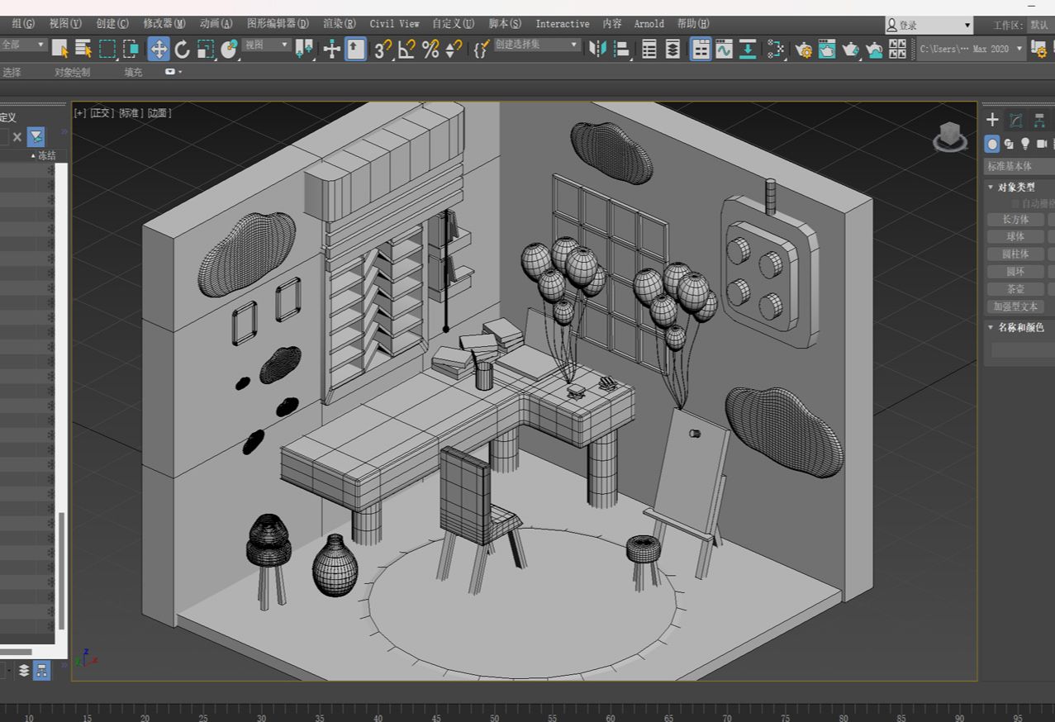Click the 加强型文本 TextPlus button

point(1015,306)
